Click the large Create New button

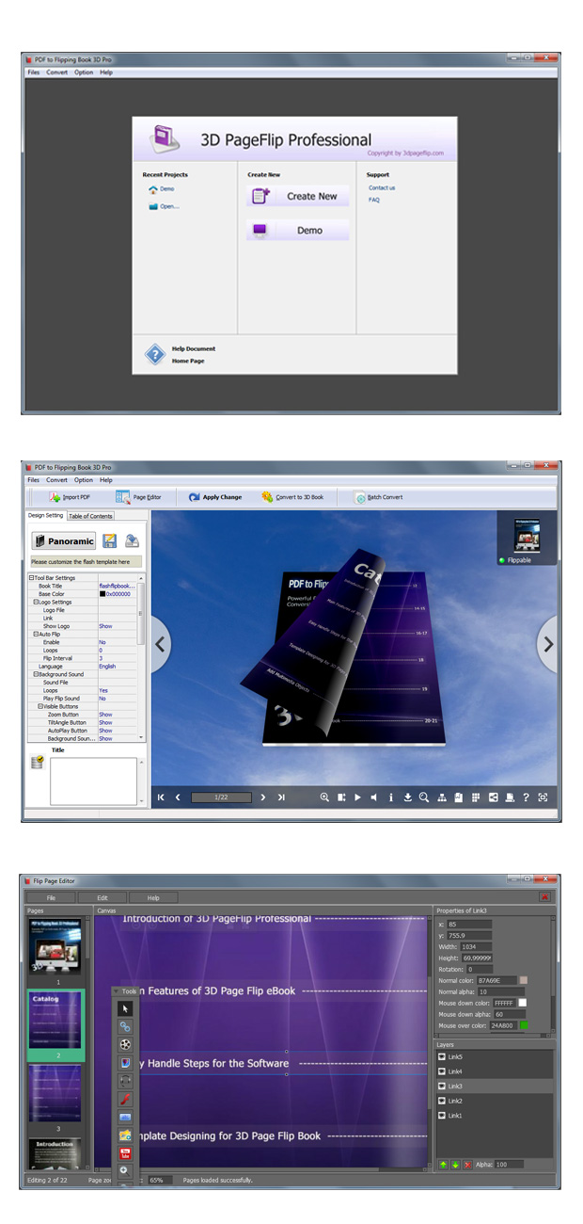(298, 196)
